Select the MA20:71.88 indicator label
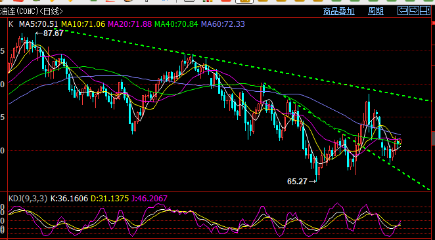Viewport: 435px width, 240px height. [130, 24]
